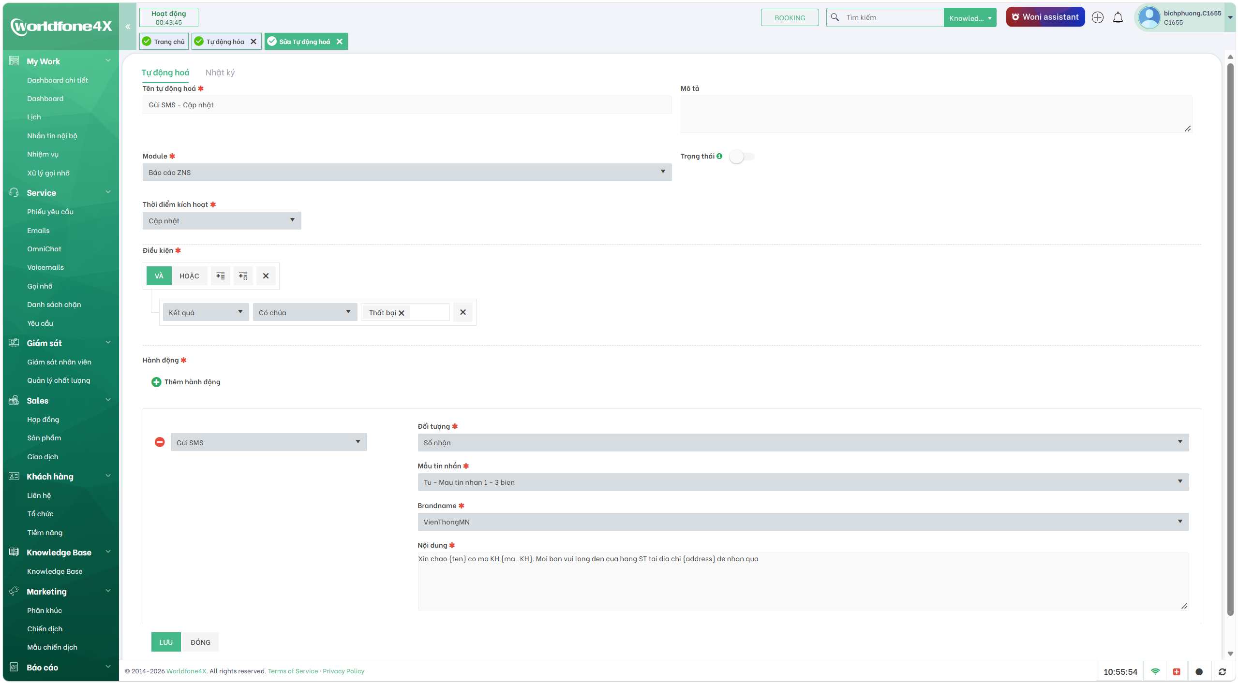Select the HOẶC condition operator
The width and height of the screenshot is (1238, 683).
[189, 276]
